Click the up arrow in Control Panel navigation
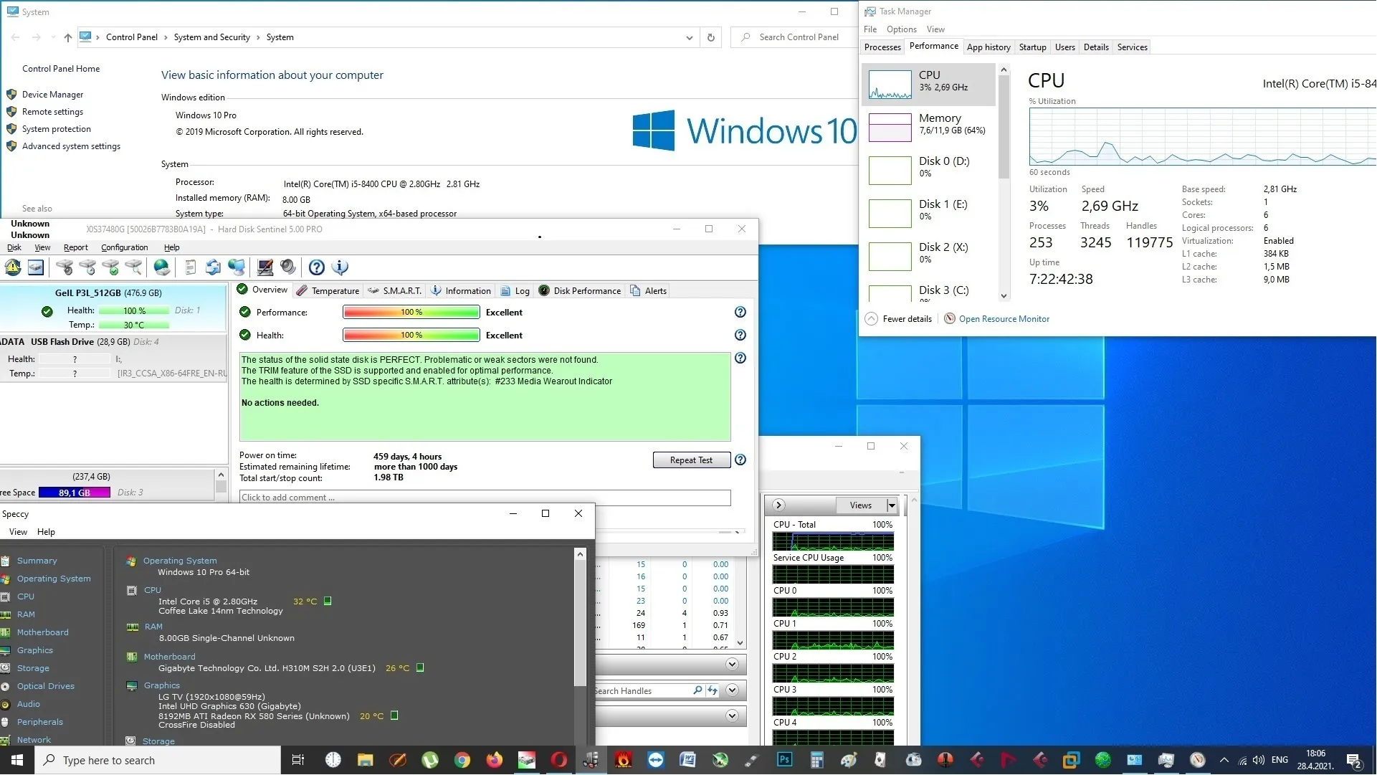Image resolution: width=1377 pixels, height=775 pixels. (67, 37)
